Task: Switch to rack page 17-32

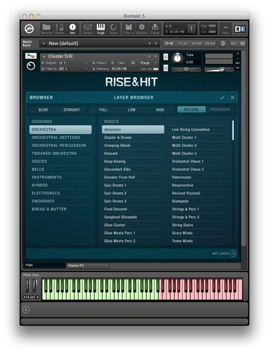Action: point(183,44)
